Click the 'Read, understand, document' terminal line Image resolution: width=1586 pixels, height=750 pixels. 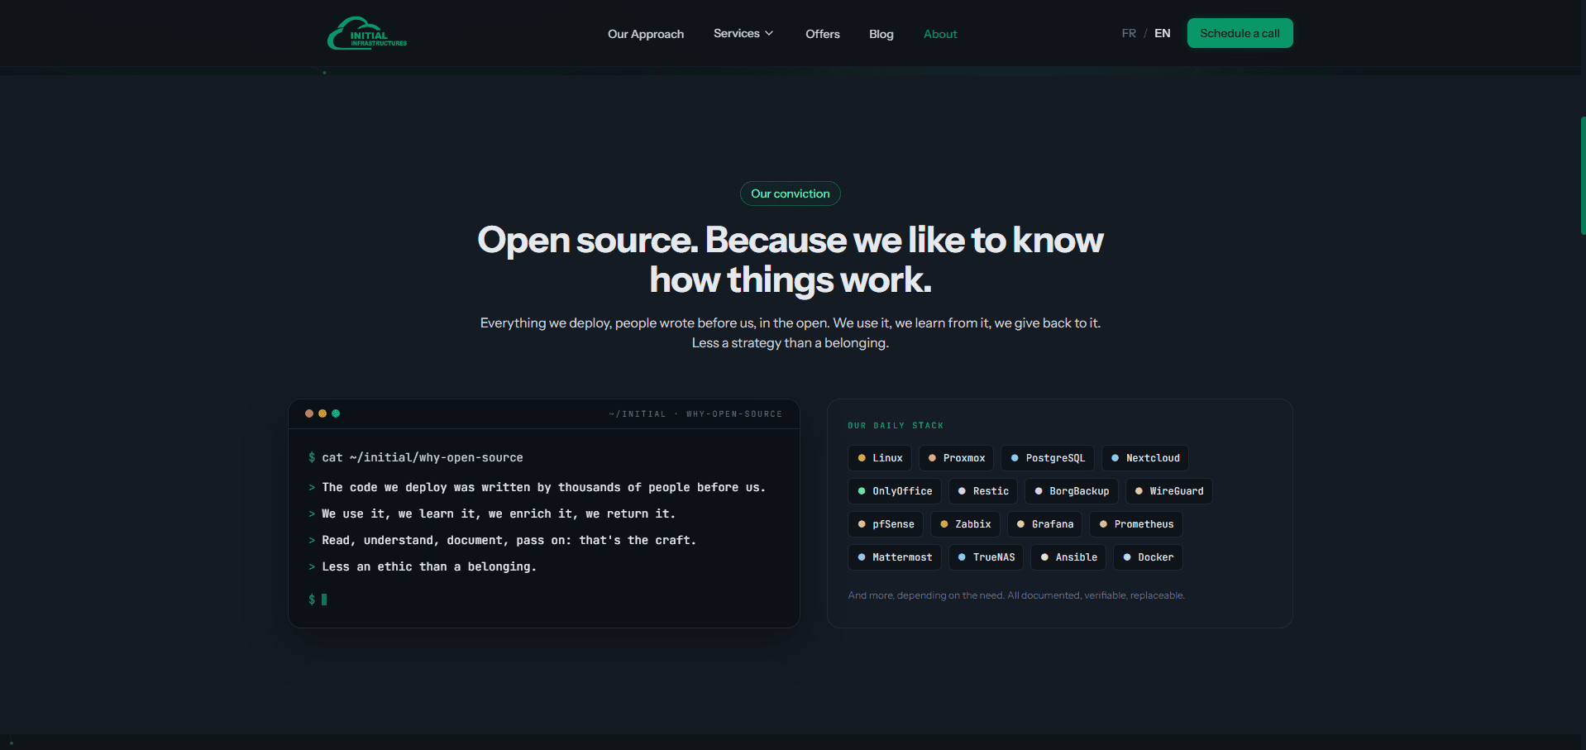click(502, 540)
